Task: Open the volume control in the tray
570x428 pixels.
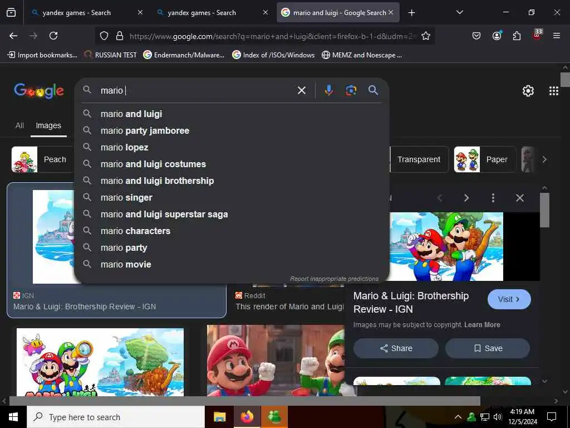Action: click(498, 417)
